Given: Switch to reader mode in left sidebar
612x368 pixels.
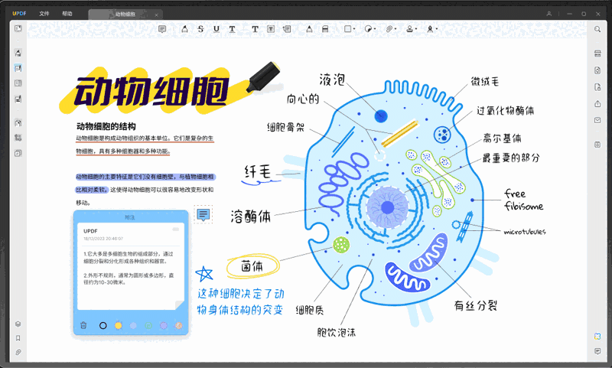Looking at the screenshot, I should point(18,28).
